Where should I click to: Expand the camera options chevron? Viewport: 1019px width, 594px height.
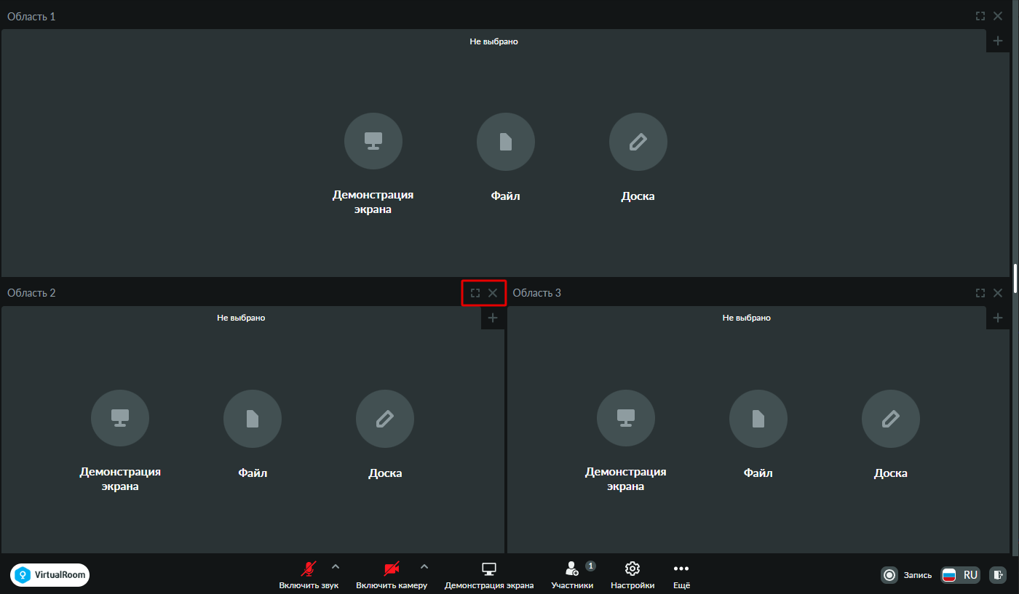pos(424,567)
